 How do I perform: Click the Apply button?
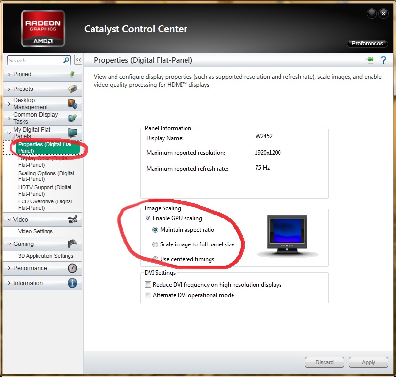369,362
